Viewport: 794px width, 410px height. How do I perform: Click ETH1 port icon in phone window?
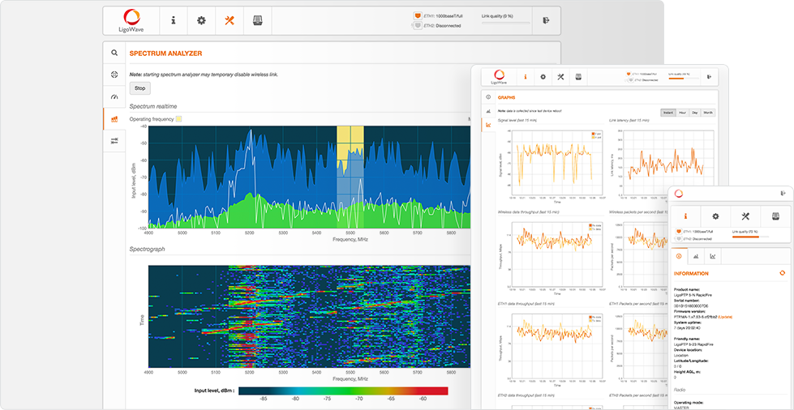[680, 232]
